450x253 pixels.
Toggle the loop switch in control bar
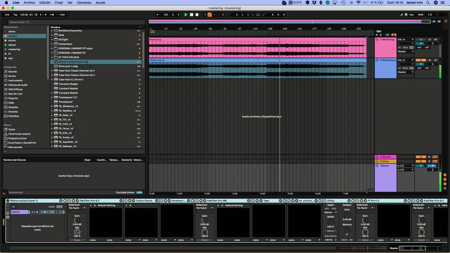[x=258, y=15]
